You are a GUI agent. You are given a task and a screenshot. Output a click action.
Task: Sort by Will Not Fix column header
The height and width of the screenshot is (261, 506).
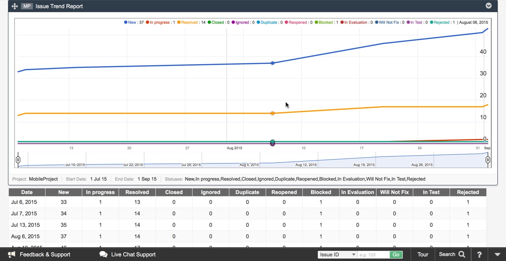coord(395,192)
